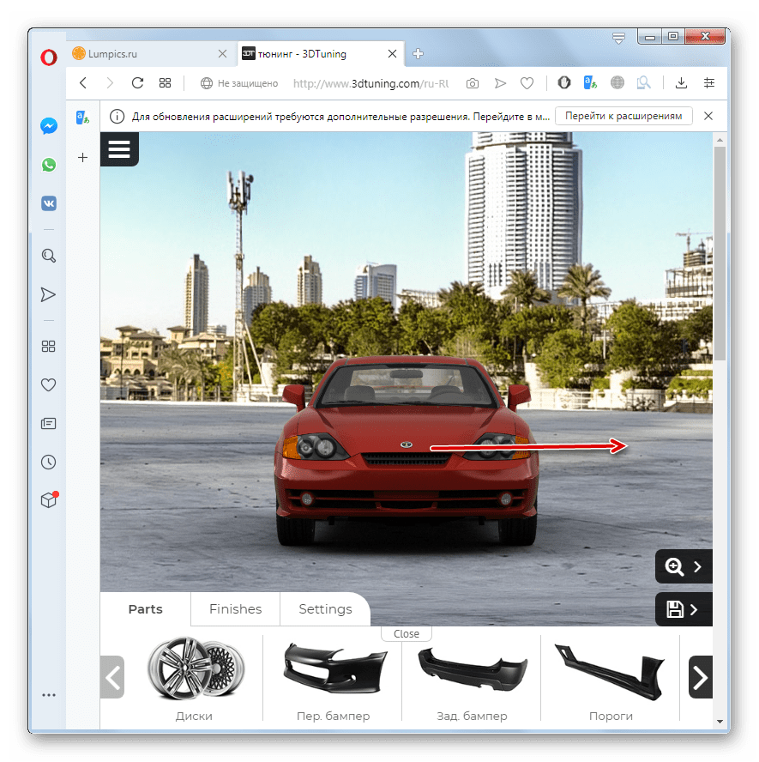Viewport: 759px width, 762px height.
Task: Click the page vertical scrollbar thumb
Action: [x=720, y=253]
